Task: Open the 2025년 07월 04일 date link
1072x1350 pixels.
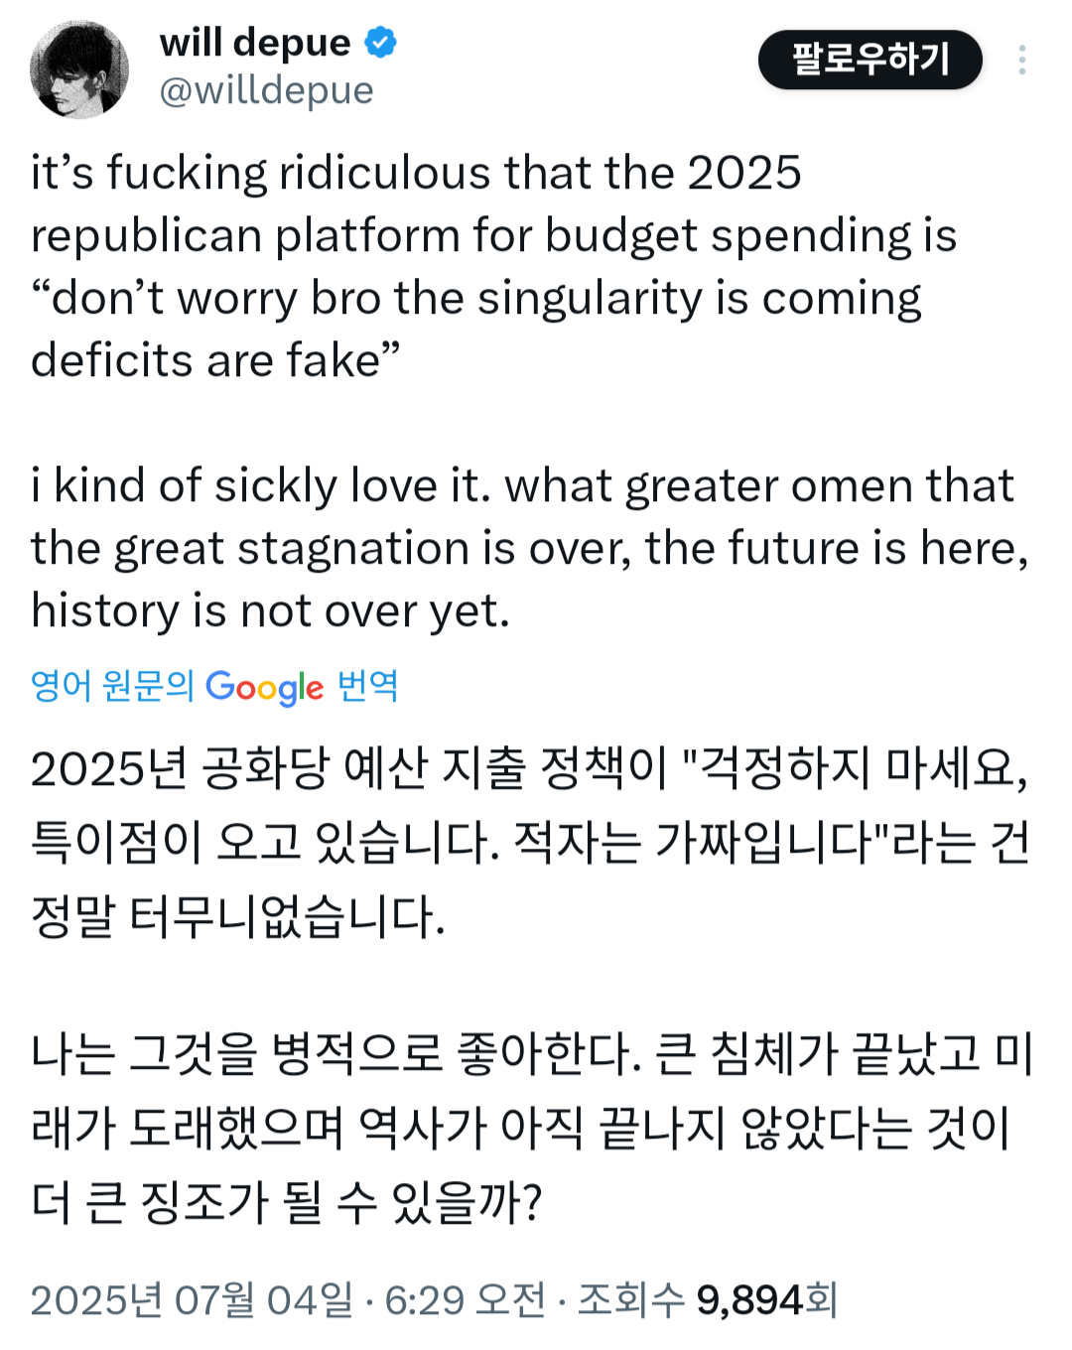Action: click(192, 1299)
